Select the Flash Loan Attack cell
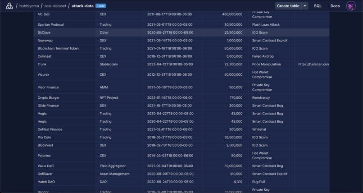 [x=271, y=24]
